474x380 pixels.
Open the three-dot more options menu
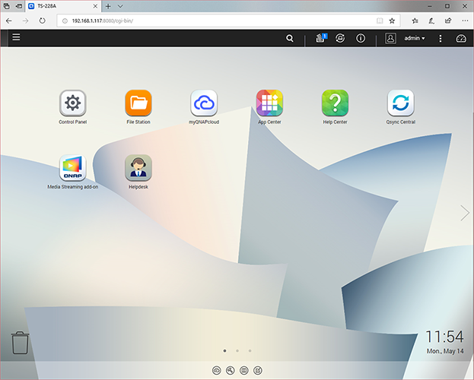pos(440,38)
